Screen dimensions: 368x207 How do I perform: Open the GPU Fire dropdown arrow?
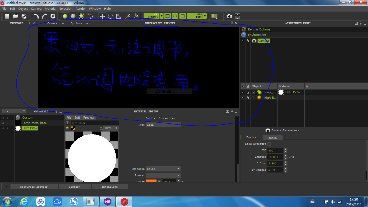[x=205, y=16]
